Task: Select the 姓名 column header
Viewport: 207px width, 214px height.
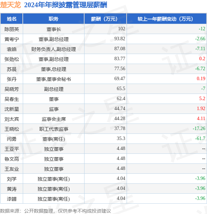Action: click(12, 19)
